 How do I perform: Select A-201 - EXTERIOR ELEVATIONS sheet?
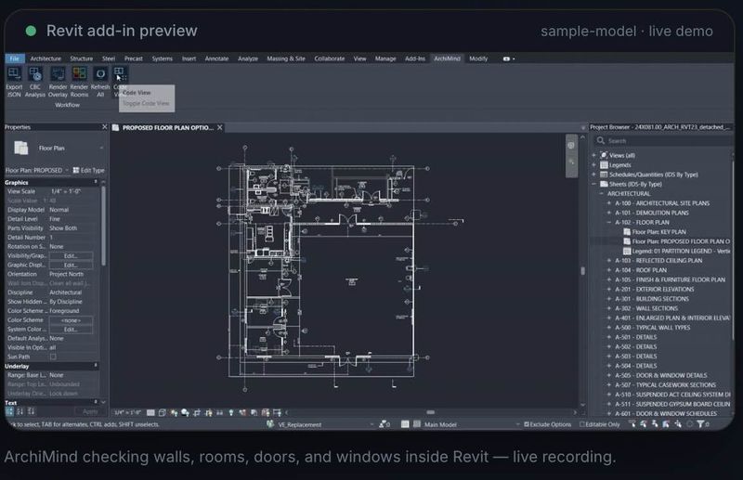[x=655, y=289]
